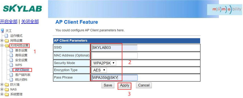Viewport: 243px width, 98px height.
Task: Click the 'You could configure AP Client parameters' text
Action: pyautogui.click(x=90, y=30)
